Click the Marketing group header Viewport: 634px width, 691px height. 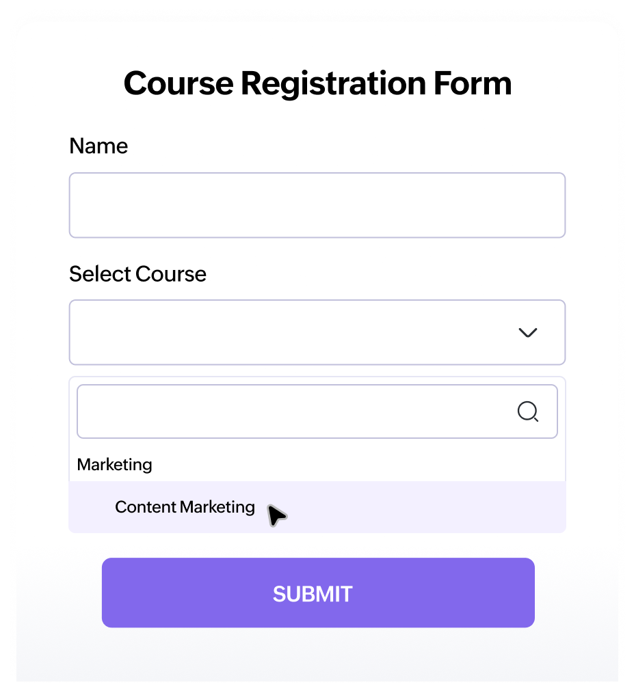pos(114,465)
